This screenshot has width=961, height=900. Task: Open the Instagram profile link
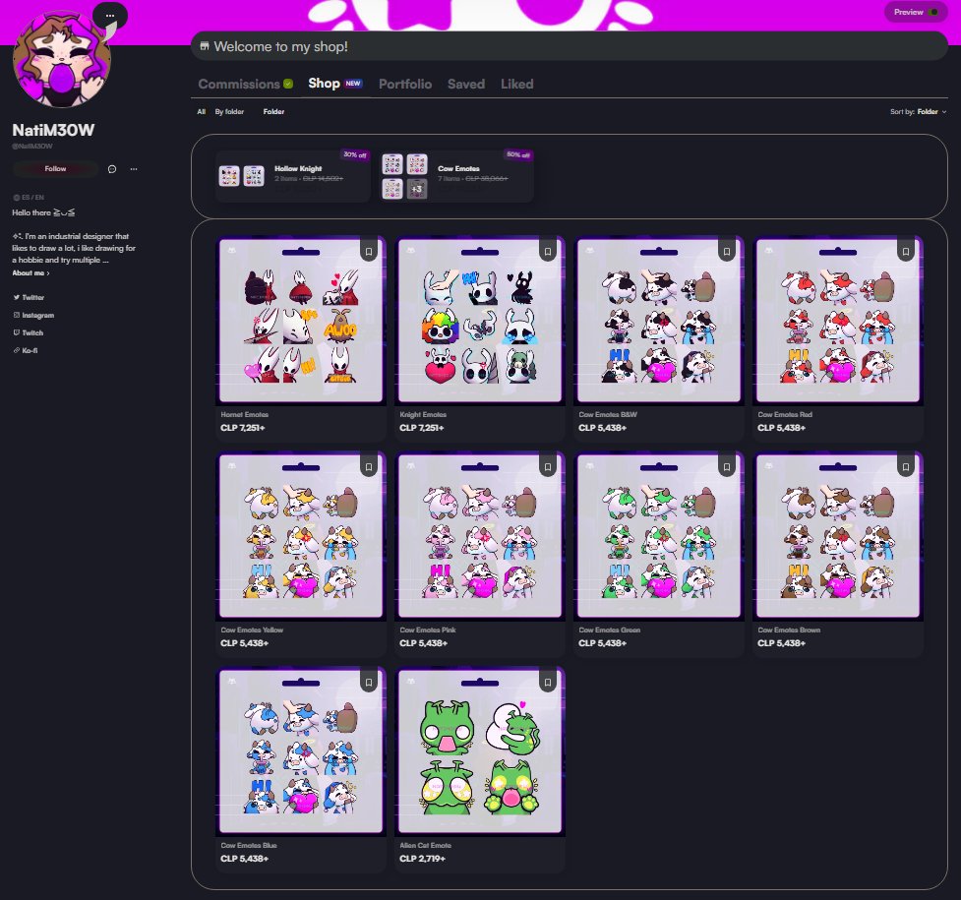pos(38,315)
